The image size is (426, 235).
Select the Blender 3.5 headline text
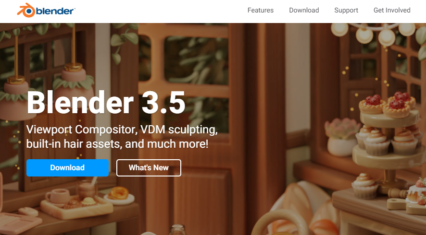[106, 103]
